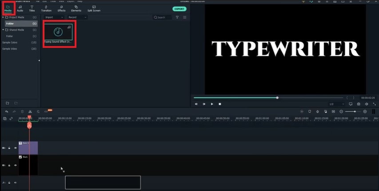Delete selected clip with trash icon
The image size is (379, 191).
(22, 112)
